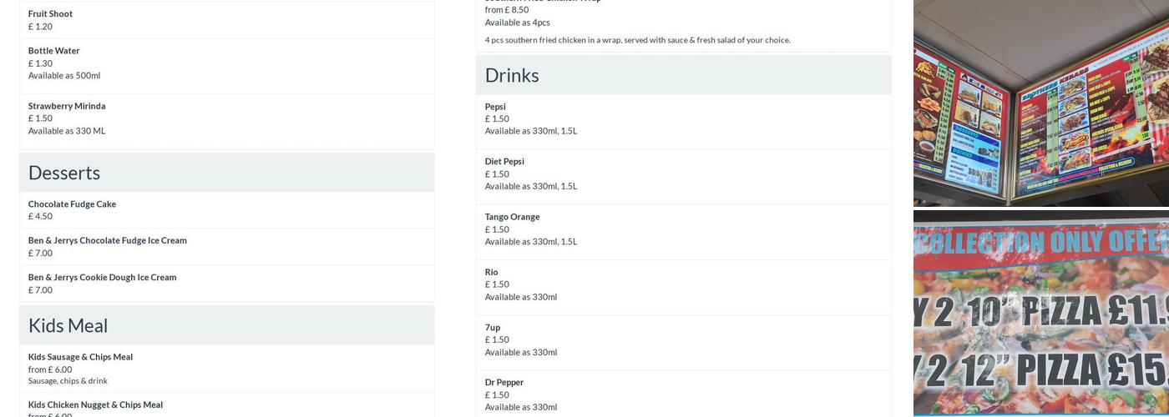The width and height of the screenshot is (1169, 417).
Task: Open the collection only offer pizza banner
Action: (1041, 314)
